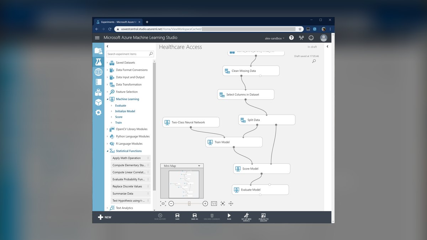Open the Projects sidebar icon

pos(98,51)
